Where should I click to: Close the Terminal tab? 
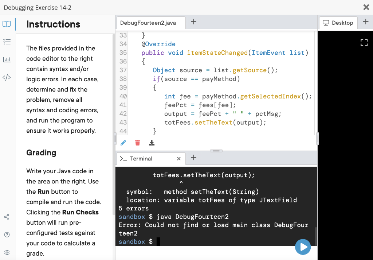pyautogui.click(x=178, y=159)
